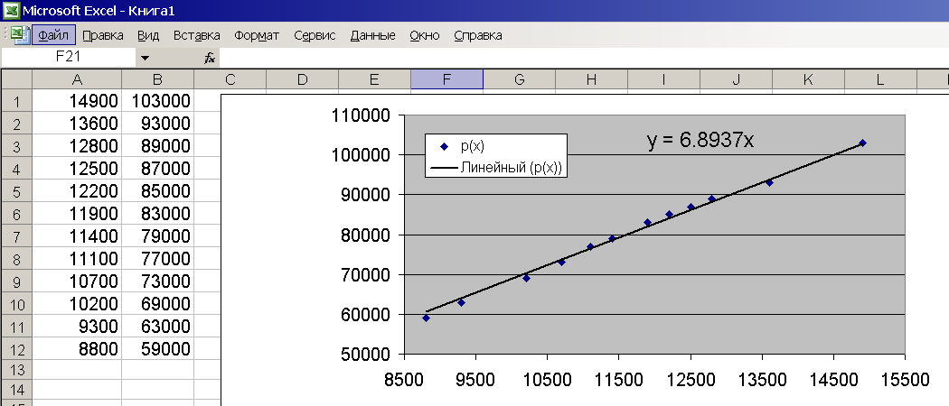Click cell A1 containing 14900
The height and width of the screenshot is (406, 949).
(77, 101)
